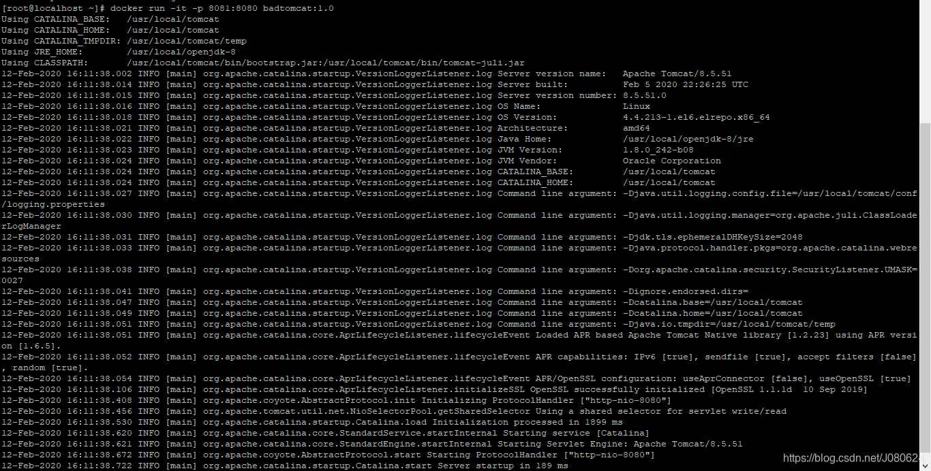
Task: Click the 'Loaded APR based Apache Tomcat Native library' line
Action: 459,340
